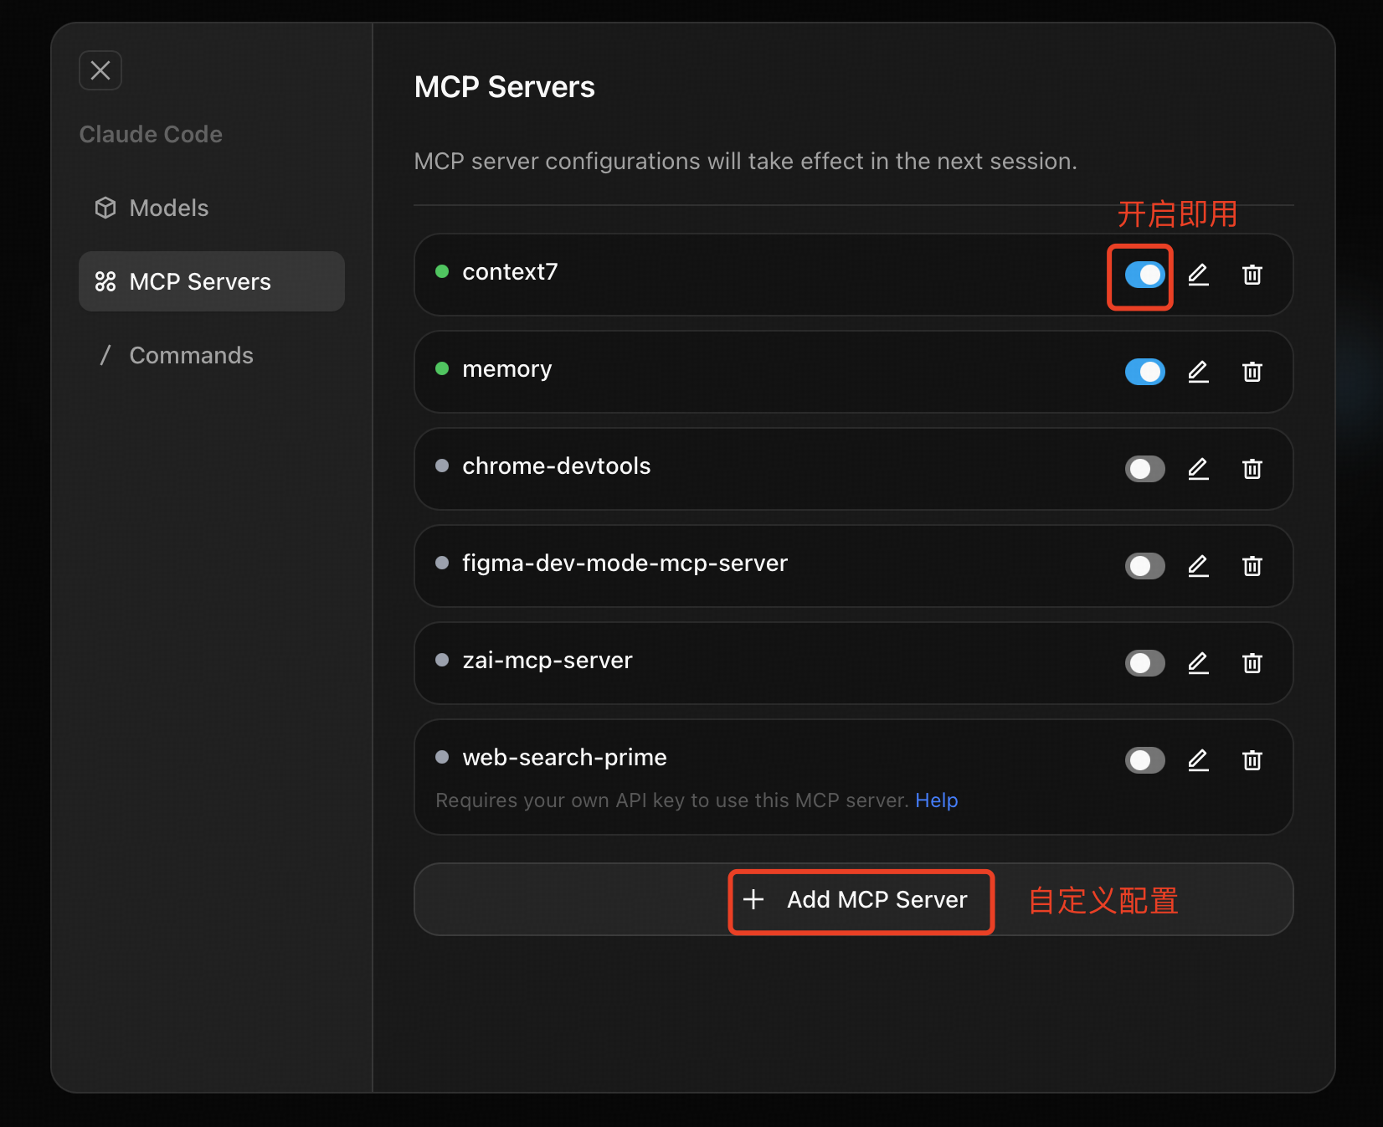Delete the figma-dev-mode-mcp-server entry
Image resolution: width=1383 pixels, height=1127 pixels.
[x=1252, y=566]
